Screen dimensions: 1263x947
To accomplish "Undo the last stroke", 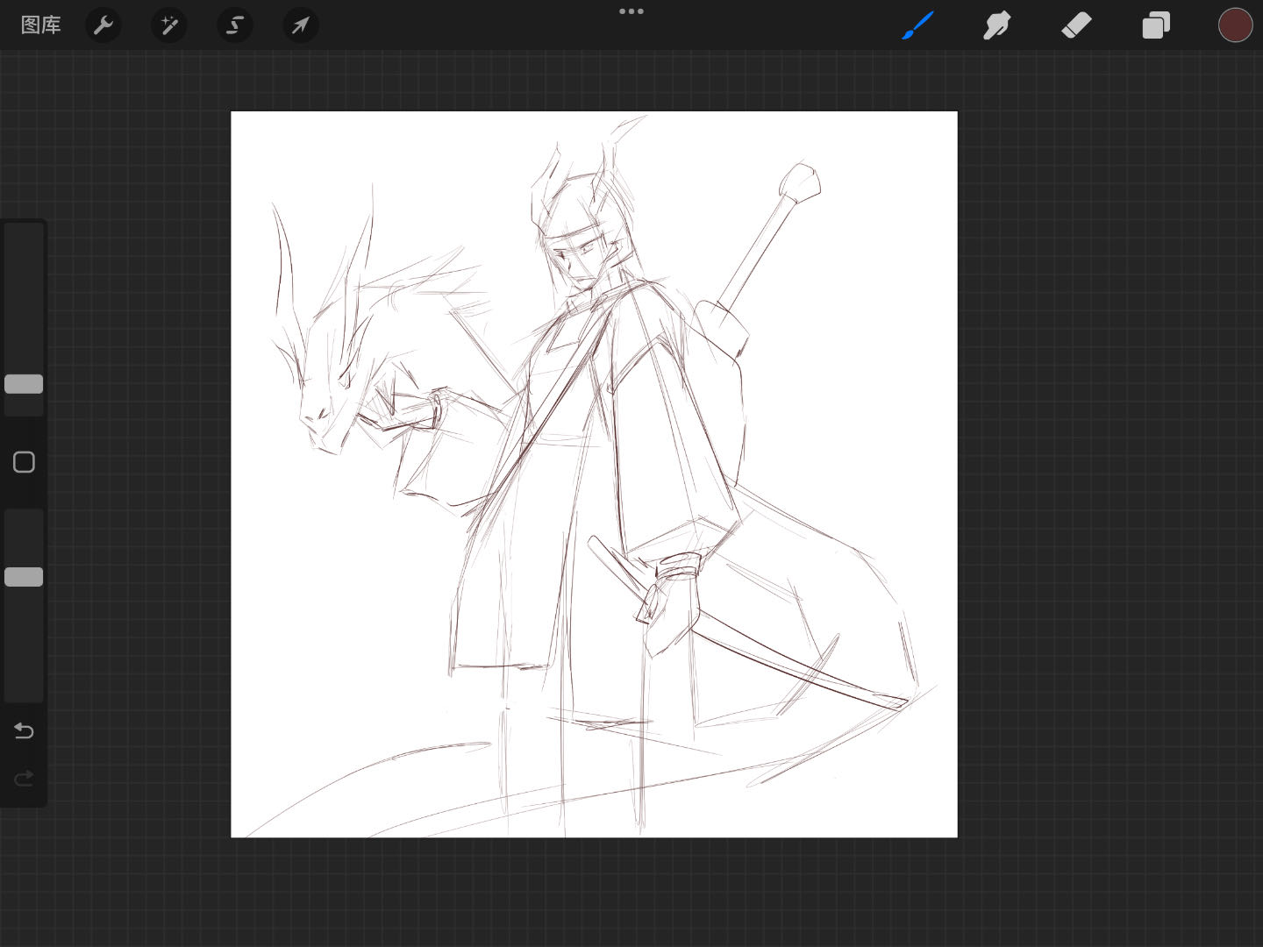I will coord(24,730).
